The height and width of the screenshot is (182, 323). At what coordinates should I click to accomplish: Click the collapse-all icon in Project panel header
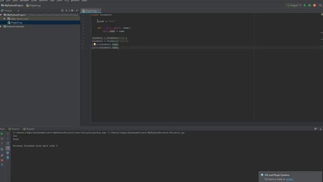67,11
